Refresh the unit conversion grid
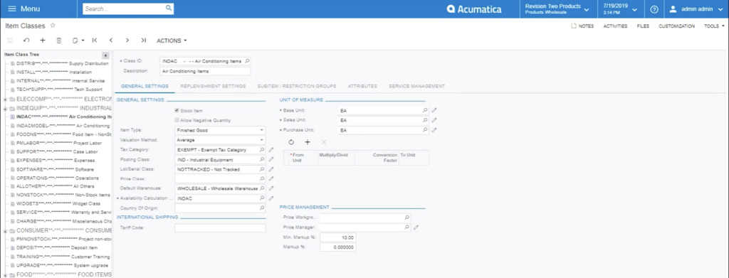This screenshot has width=729, height=278. 291,142
